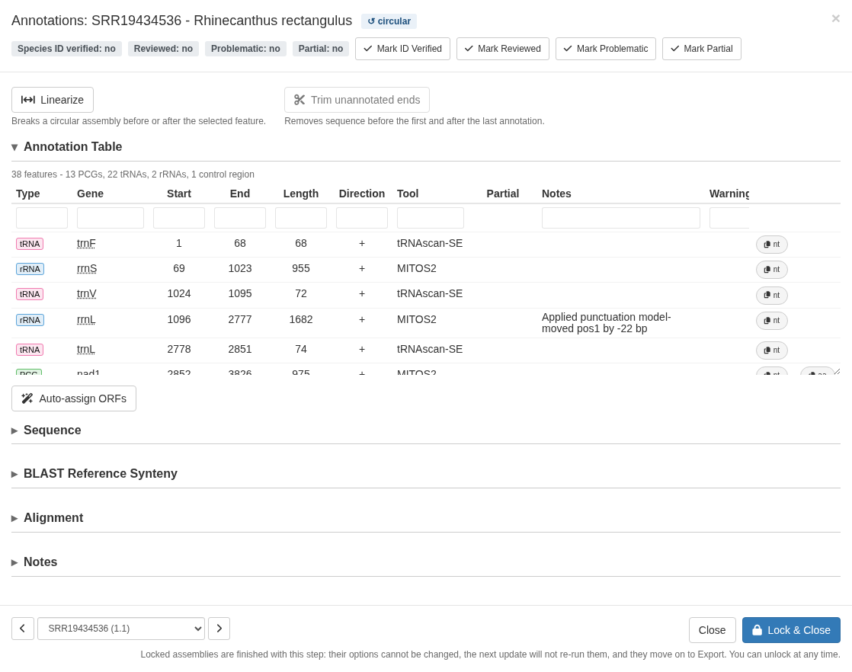Click the Linearize button

click(52, 100)
